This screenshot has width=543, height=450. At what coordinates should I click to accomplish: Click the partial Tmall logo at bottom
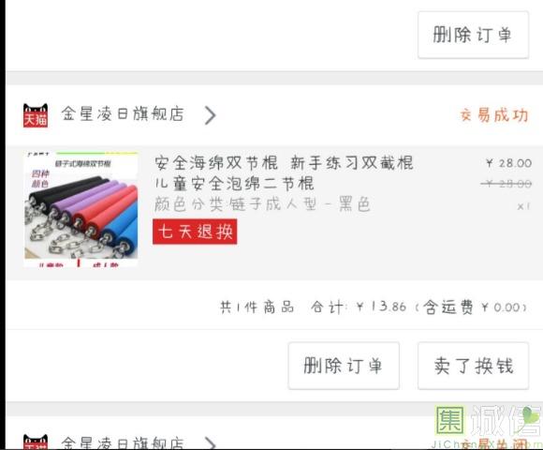(36, 442)
